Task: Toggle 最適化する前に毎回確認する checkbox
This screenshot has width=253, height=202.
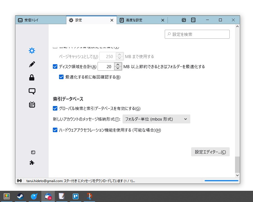Action: (x=61, y=77)
